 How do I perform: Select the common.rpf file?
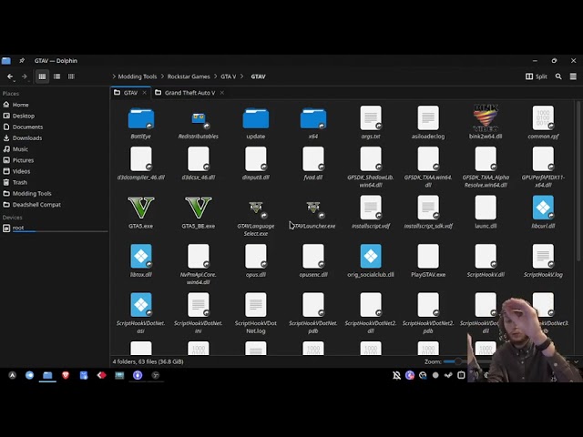pyautogui.click(x=543, y=123)
